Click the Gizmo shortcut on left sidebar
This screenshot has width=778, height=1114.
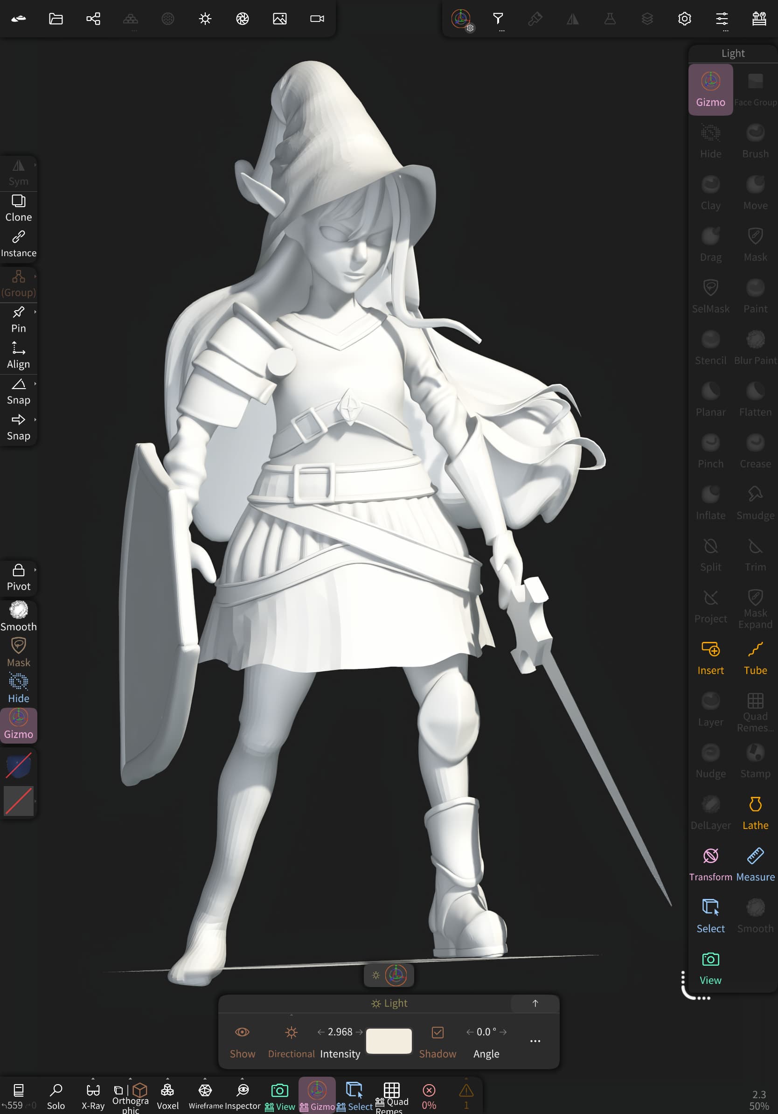point(19,725)
